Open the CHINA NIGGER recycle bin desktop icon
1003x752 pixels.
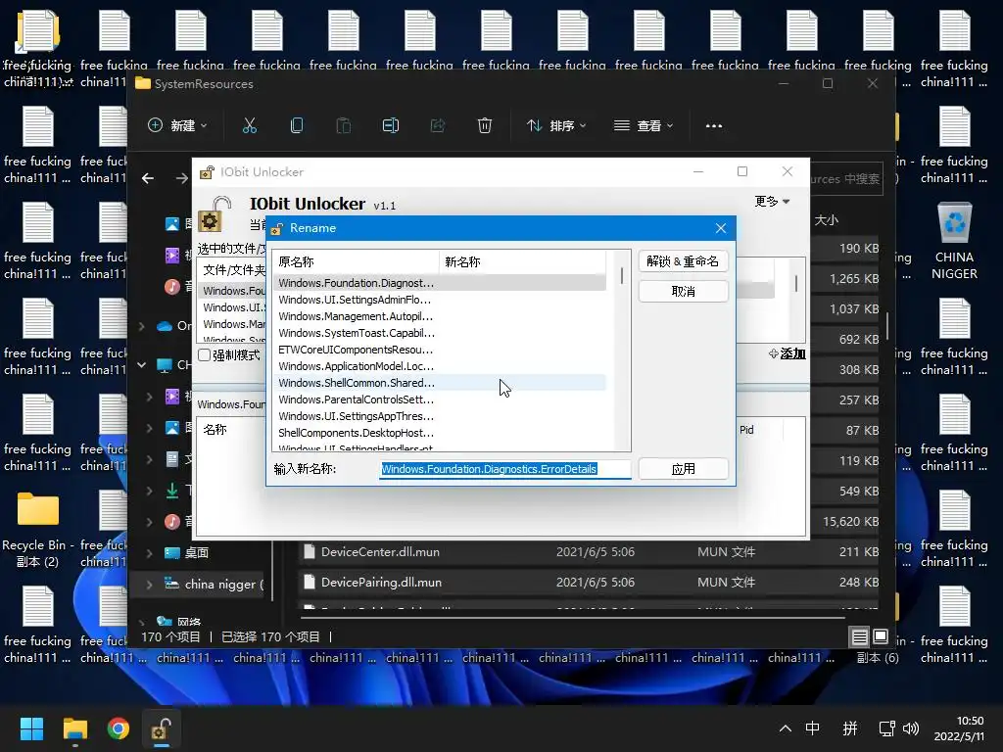tap(954, 241)
